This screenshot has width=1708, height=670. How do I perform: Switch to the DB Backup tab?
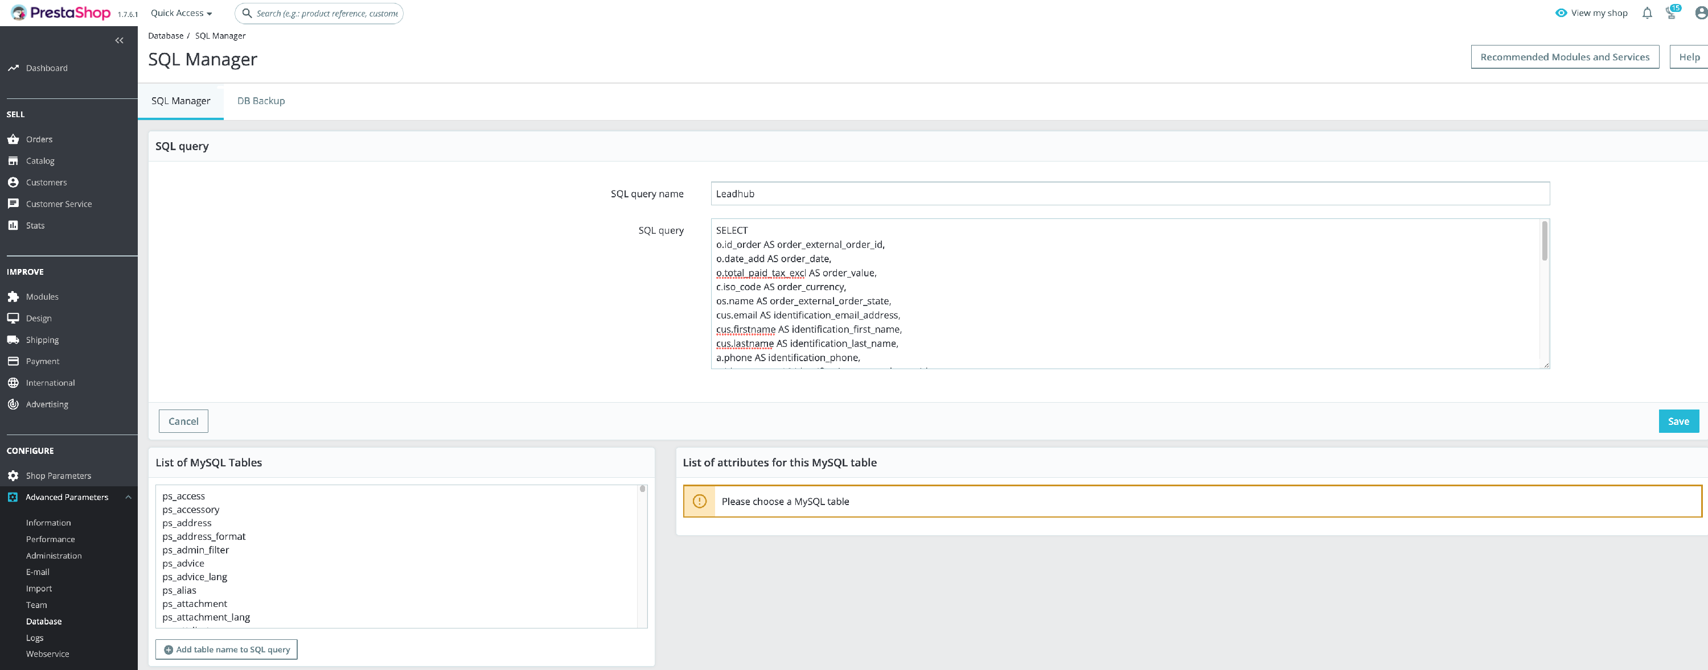tap(261, 101)
